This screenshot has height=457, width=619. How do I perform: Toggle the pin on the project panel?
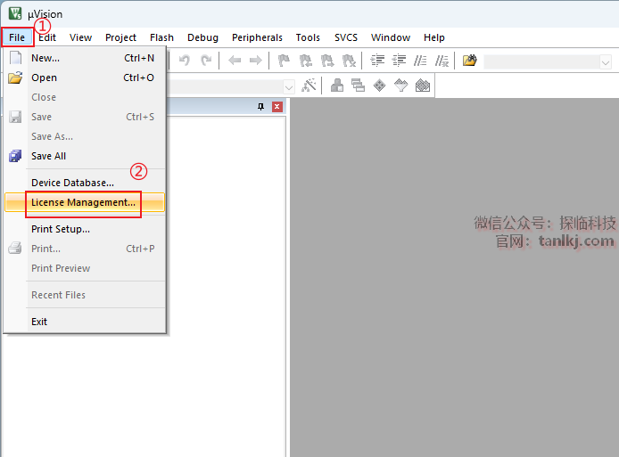(260, 107)
